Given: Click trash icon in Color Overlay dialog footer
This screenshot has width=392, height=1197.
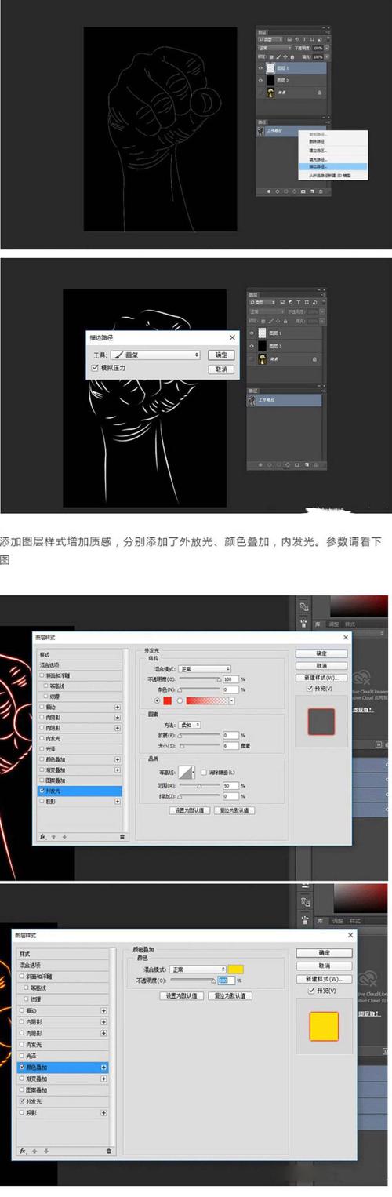Looking at the screenshot, I should click(108, 1150).
